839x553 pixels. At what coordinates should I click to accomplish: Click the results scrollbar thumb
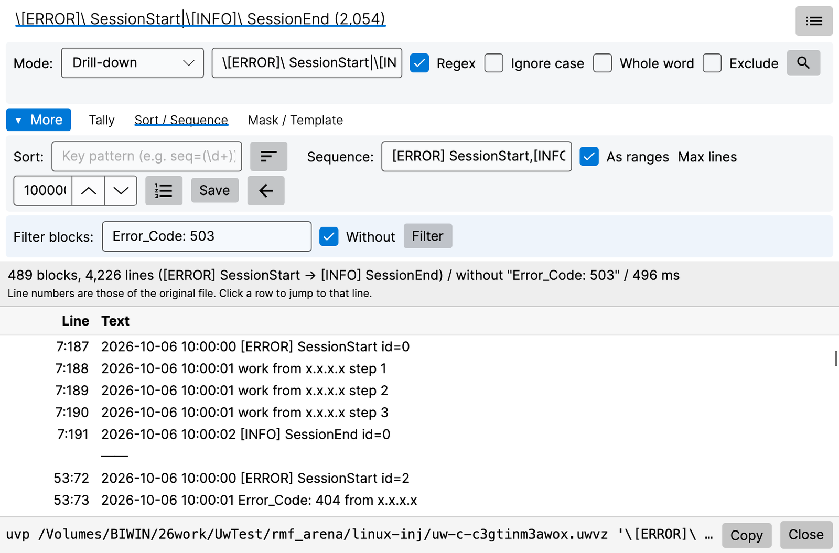(x=836, y=359)
